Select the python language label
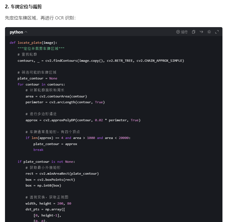Viewport: 228px width, 222px height. point(16,32)
